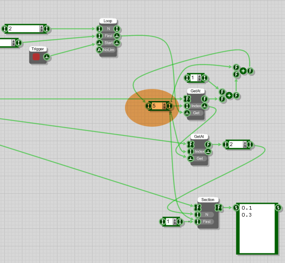
Task: Click the N output port on Loop
Action: [x=117, y=29]
